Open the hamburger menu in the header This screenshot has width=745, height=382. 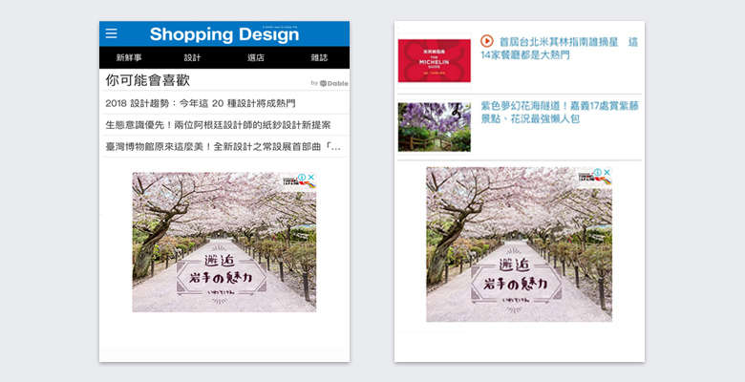click(x=112, y=33)
